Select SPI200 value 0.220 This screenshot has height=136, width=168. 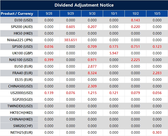(135, 27)
